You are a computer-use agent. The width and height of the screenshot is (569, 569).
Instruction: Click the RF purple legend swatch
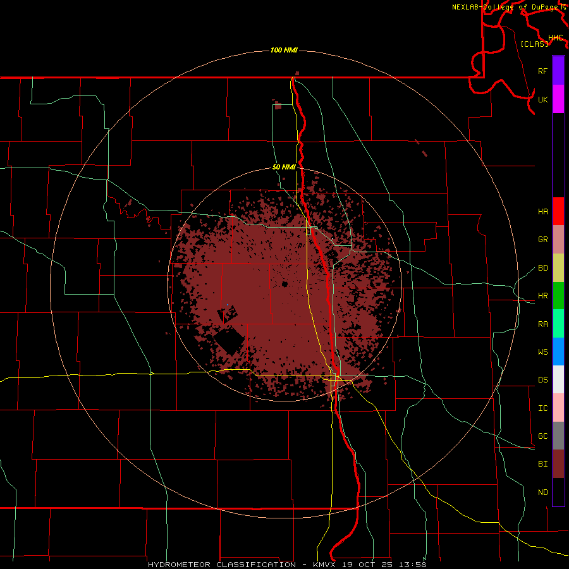point(558,71)
